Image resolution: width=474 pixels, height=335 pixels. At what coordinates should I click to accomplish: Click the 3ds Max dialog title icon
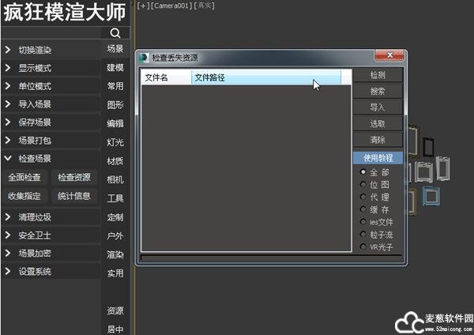(x=144, y=58)
